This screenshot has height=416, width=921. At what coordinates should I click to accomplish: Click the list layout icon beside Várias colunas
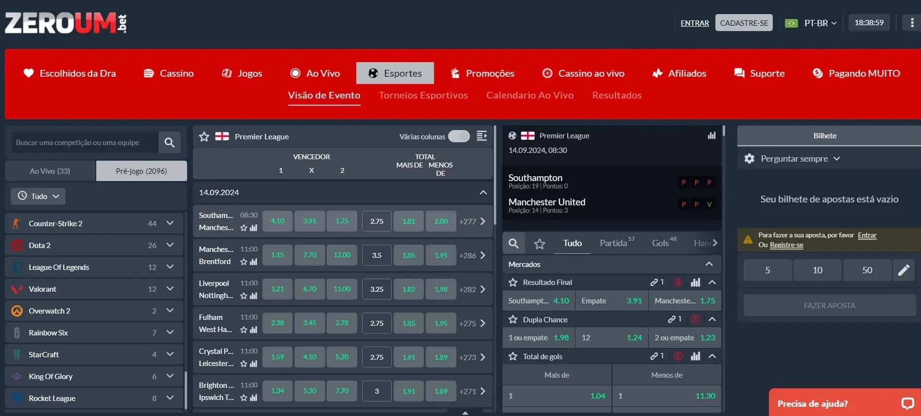482,136
